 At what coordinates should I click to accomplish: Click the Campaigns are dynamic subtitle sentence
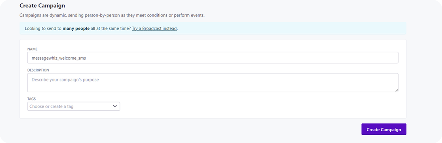(112, 15)
